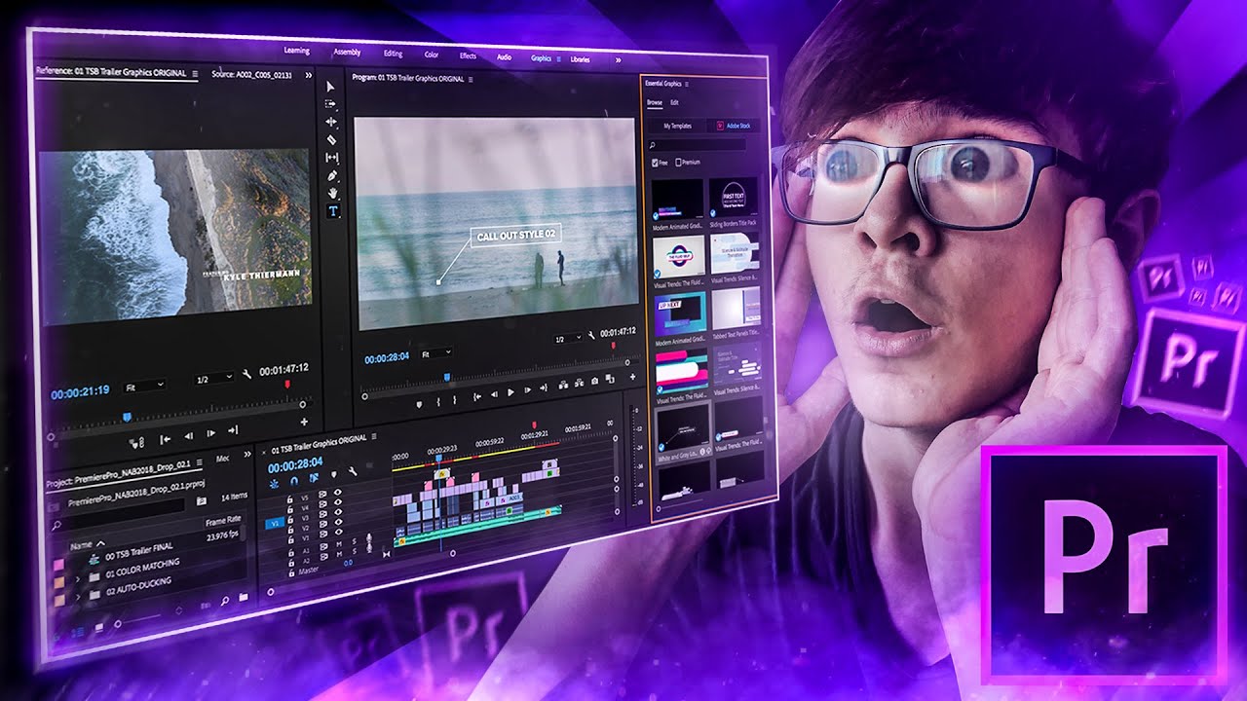Screen dimensions: 1247x701
Task: Select the Razor tool
Action: point(331,139)
